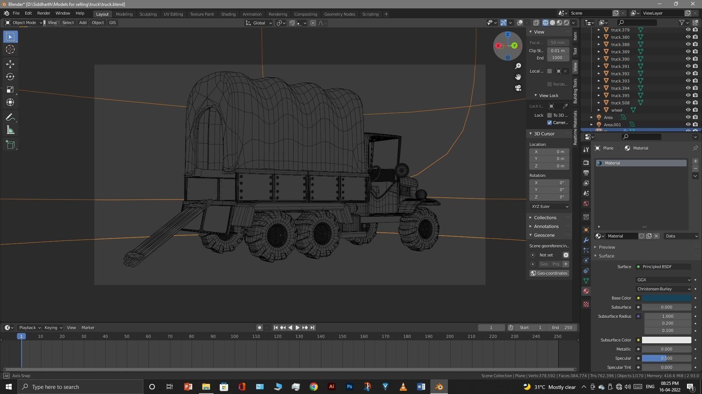Select the Measure tool
The height and width of the screenshot is (394, 702).
tap(10, 130)
